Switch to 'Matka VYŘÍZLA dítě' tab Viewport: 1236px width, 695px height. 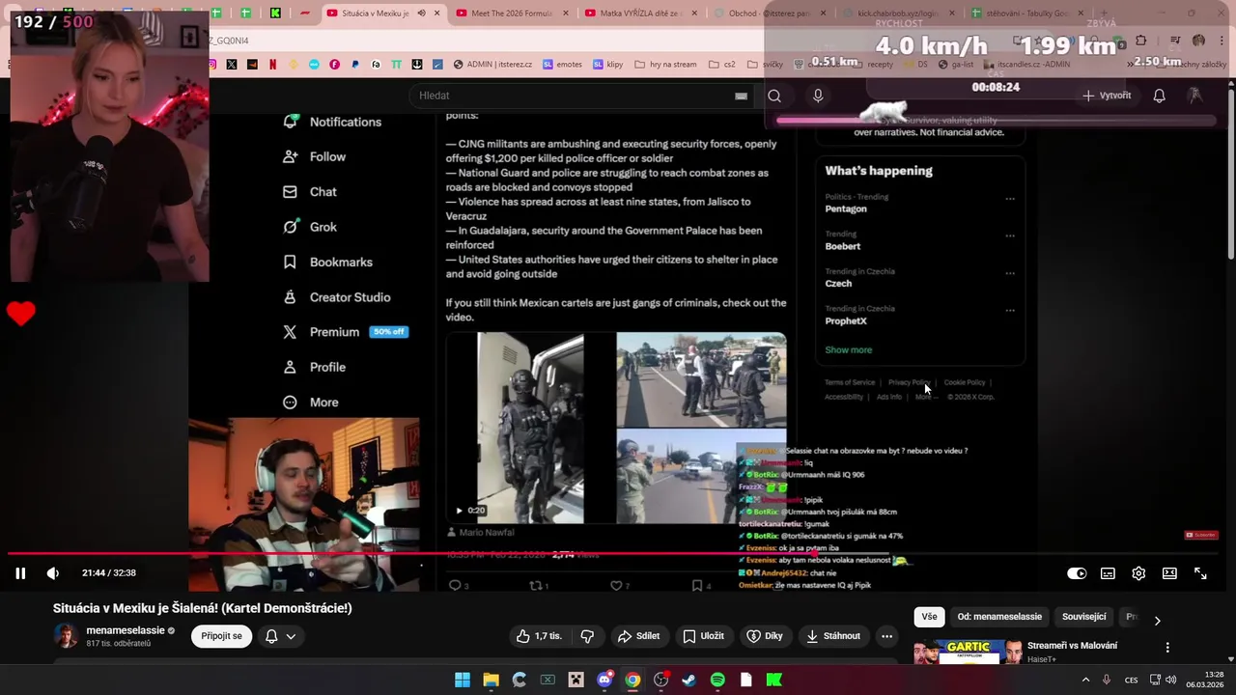tap(642, 13)
